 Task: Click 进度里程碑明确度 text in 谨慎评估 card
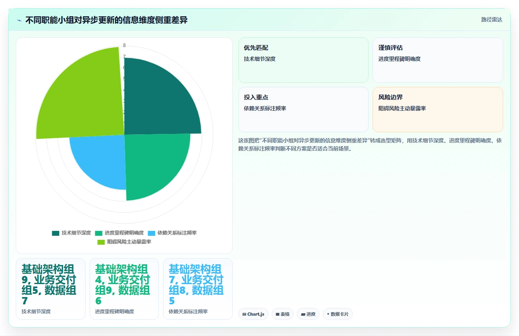(x=399, y=59)
